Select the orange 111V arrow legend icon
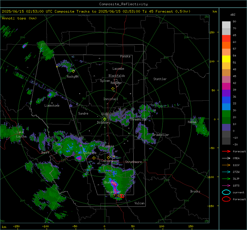Screen dimensions: 247x230 pos(226,165)
